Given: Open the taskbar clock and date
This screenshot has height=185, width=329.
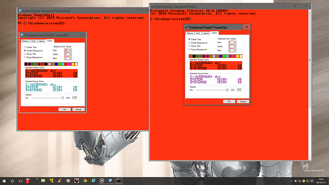Looking at the screenshot, I should click(321, 181).
